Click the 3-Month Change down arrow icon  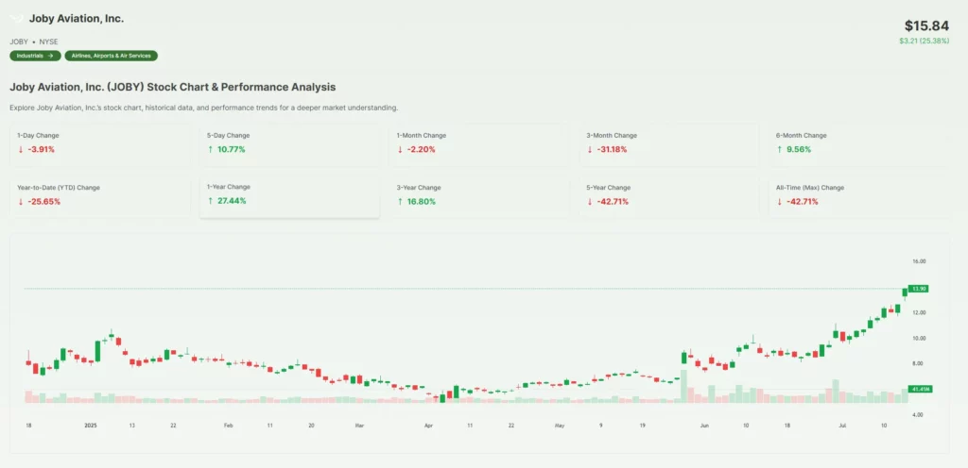pyautogui.click(x=590, y=149)
